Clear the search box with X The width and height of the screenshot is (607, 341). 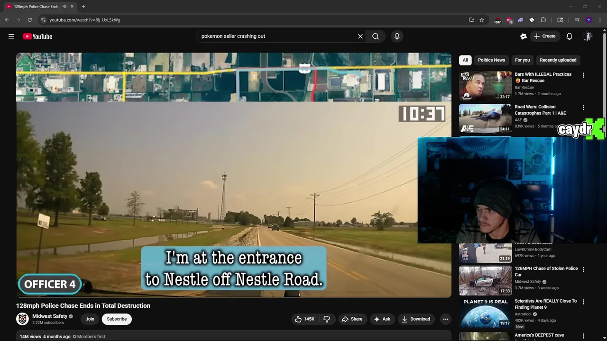(360, 36)
